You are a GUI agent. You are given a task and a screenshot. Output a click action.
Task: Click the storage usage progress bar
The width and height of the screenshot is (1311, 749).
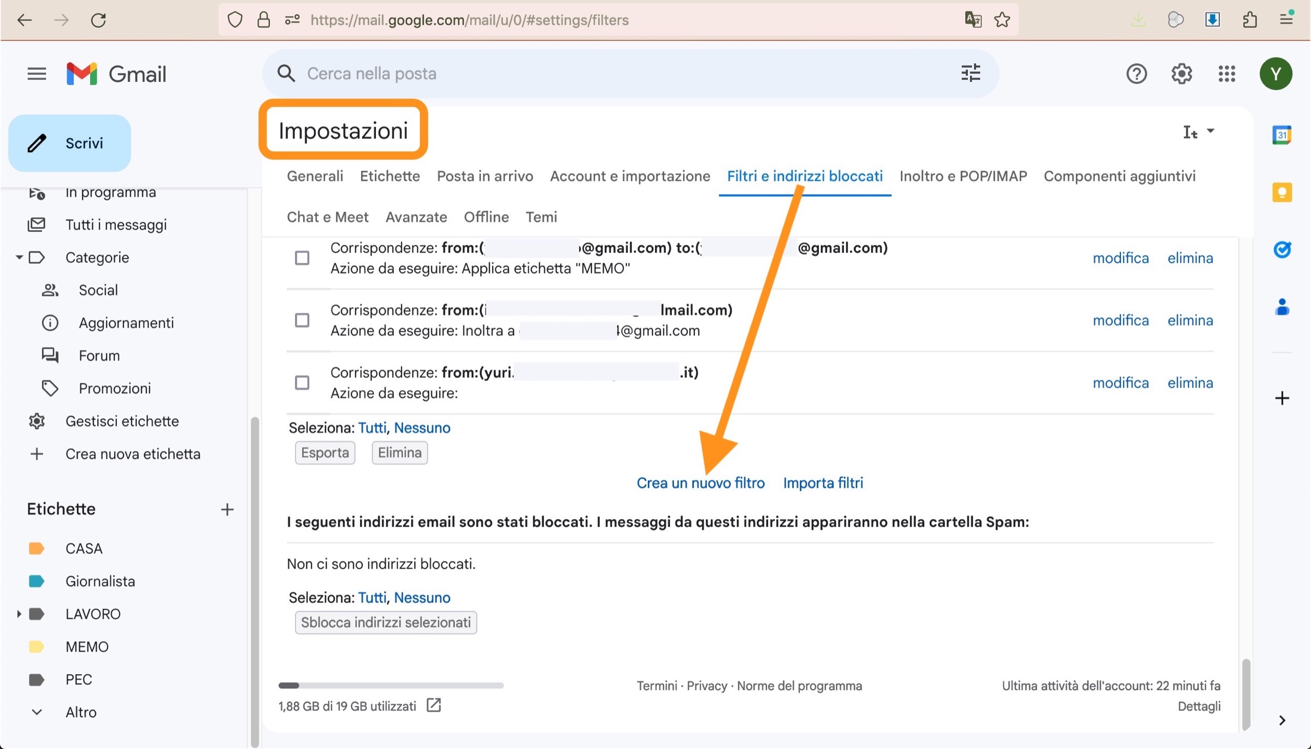pos(391,685)
